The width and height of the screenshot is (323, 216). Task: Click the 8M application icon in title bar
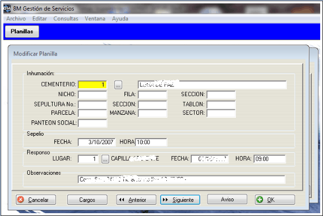pyautogui.click(x=7, y=8)
